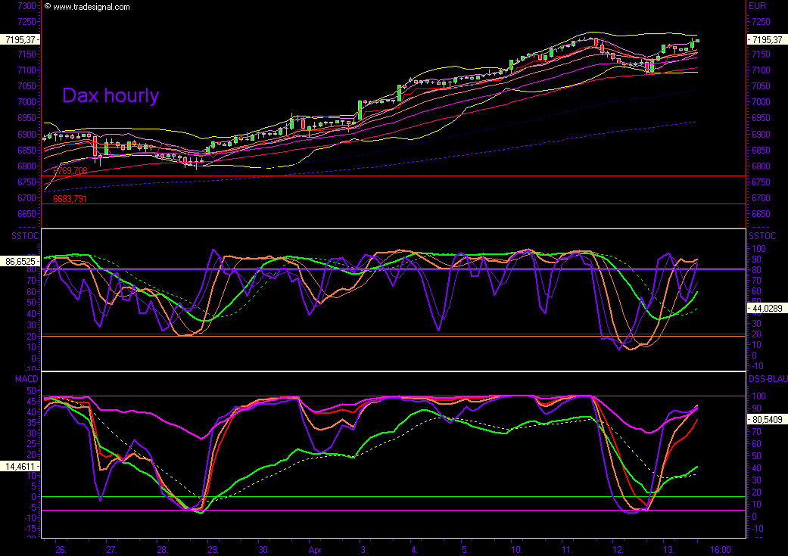The image size is (788, 556).
Task: Click the "Dax hourly" chart title
Action: (111, 95)
